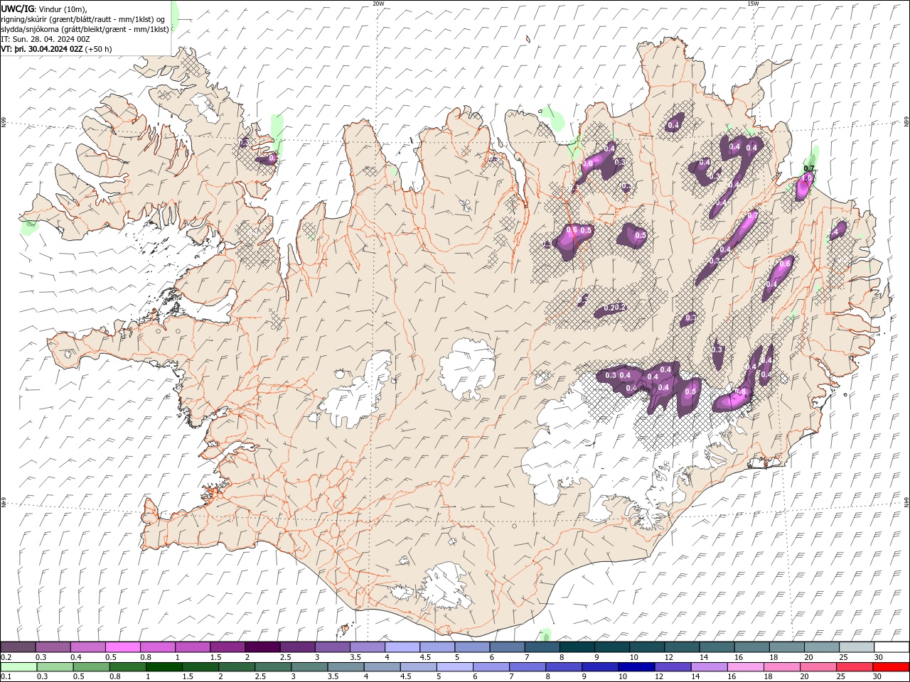
Task: Click the lower rain scale swatch between 7 and 8
Action: (527, 667)
